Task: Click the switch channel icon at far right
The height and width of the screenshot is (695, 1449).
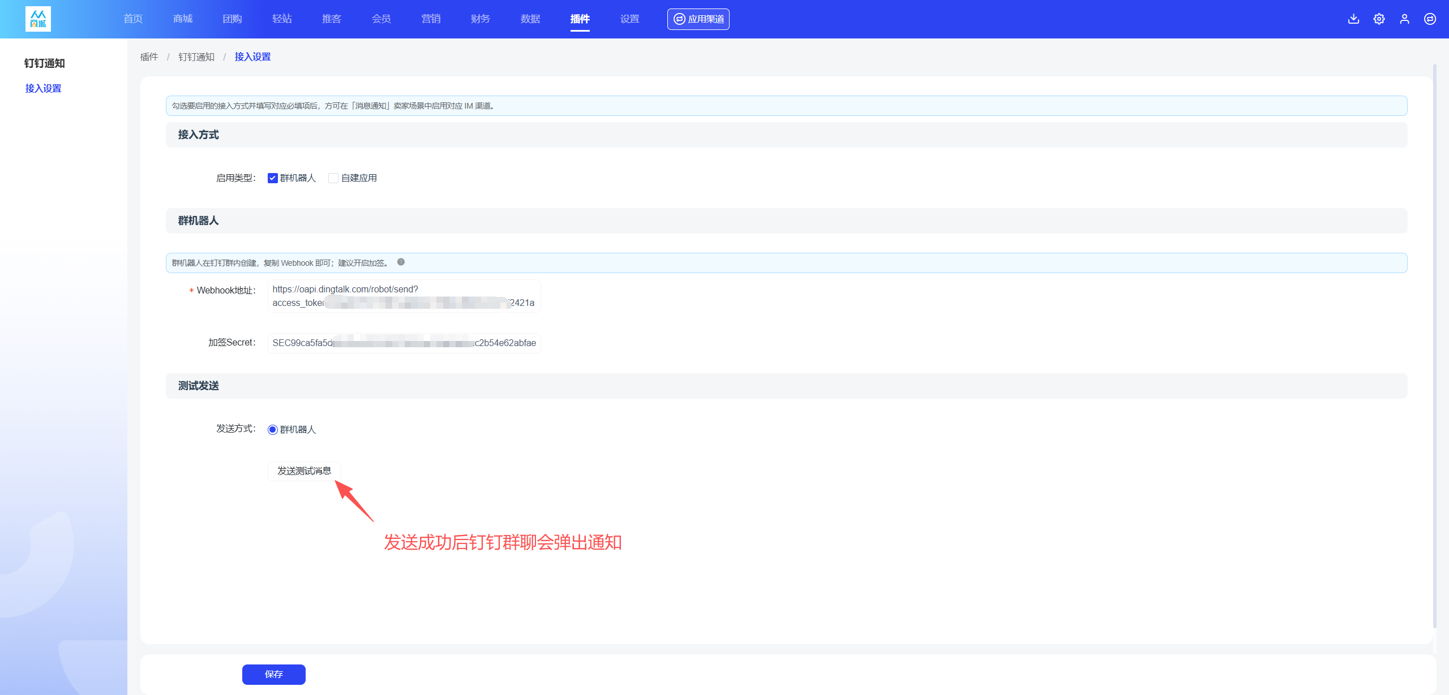Action: pyautogui.click(x=1430, y=19)
